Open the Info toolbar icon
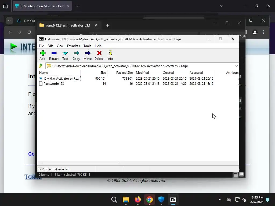Screen dimensions: 275x206 pos(110,55)
